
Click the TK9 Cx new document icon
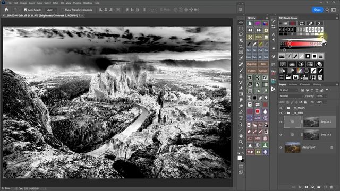[250, 23]
